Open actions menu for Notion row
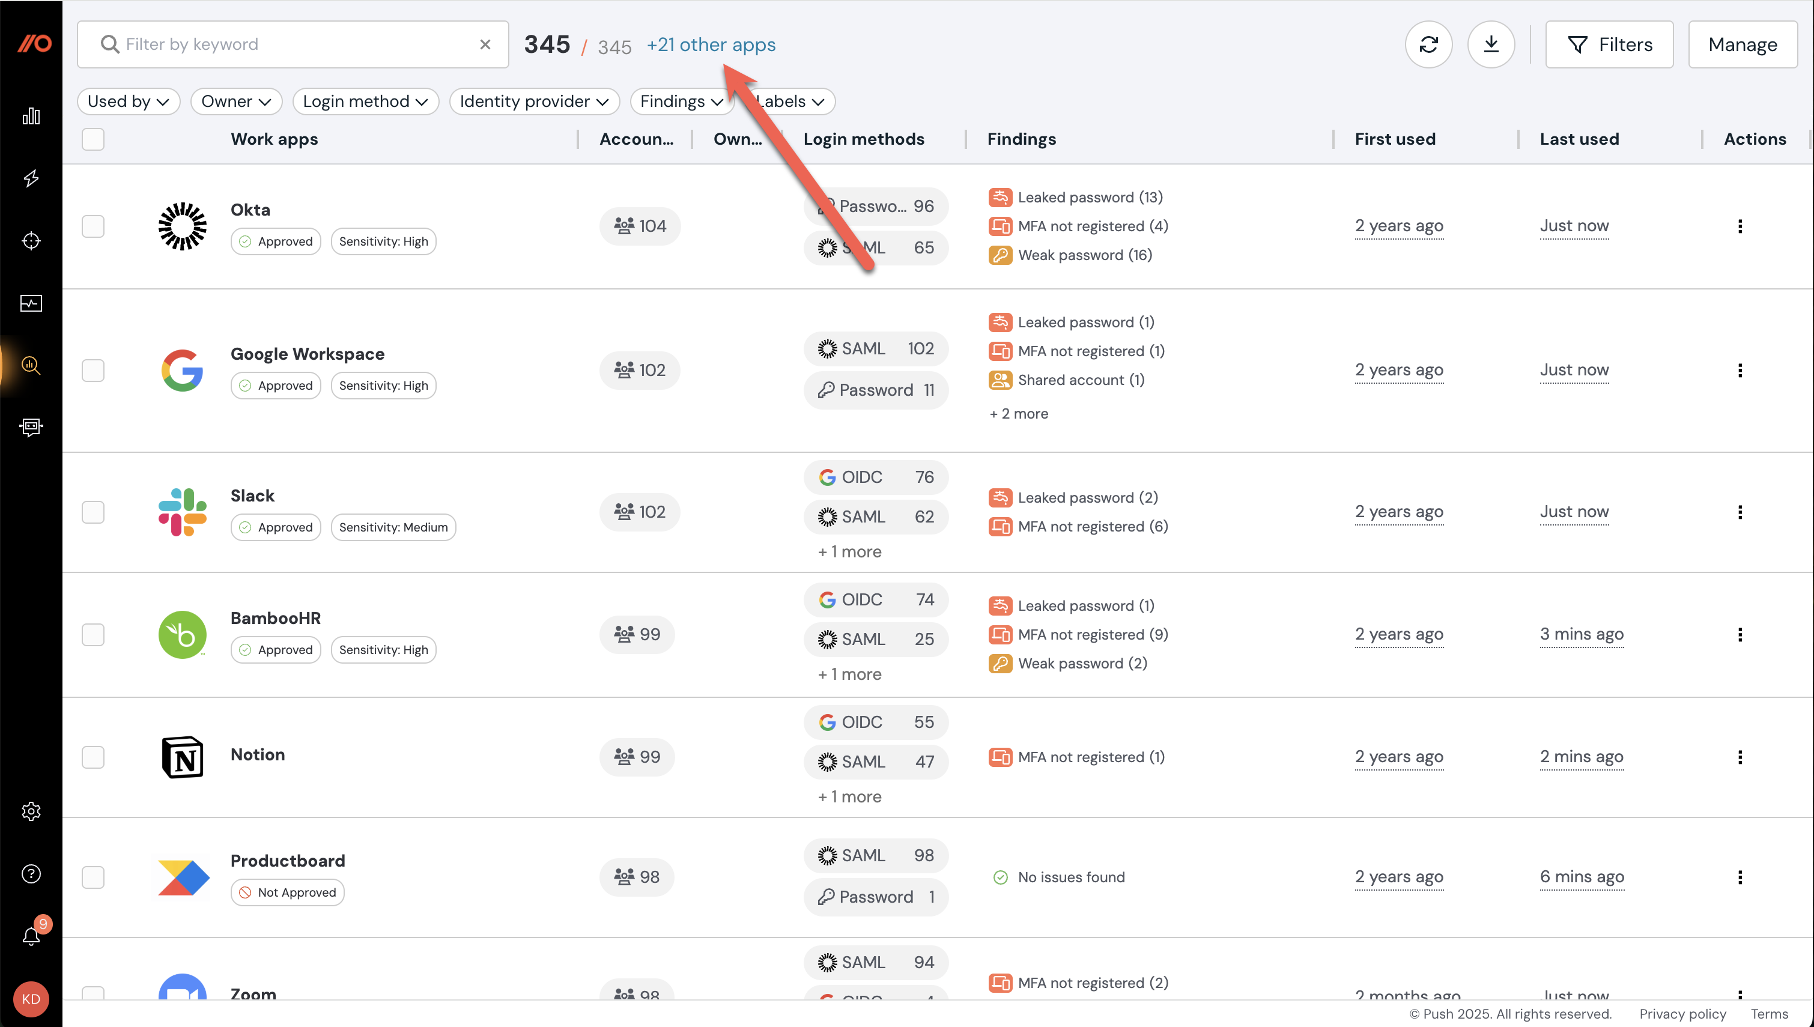Image resolution: width=1814 pixels, height=1027 pixels. coord(1740,757)
